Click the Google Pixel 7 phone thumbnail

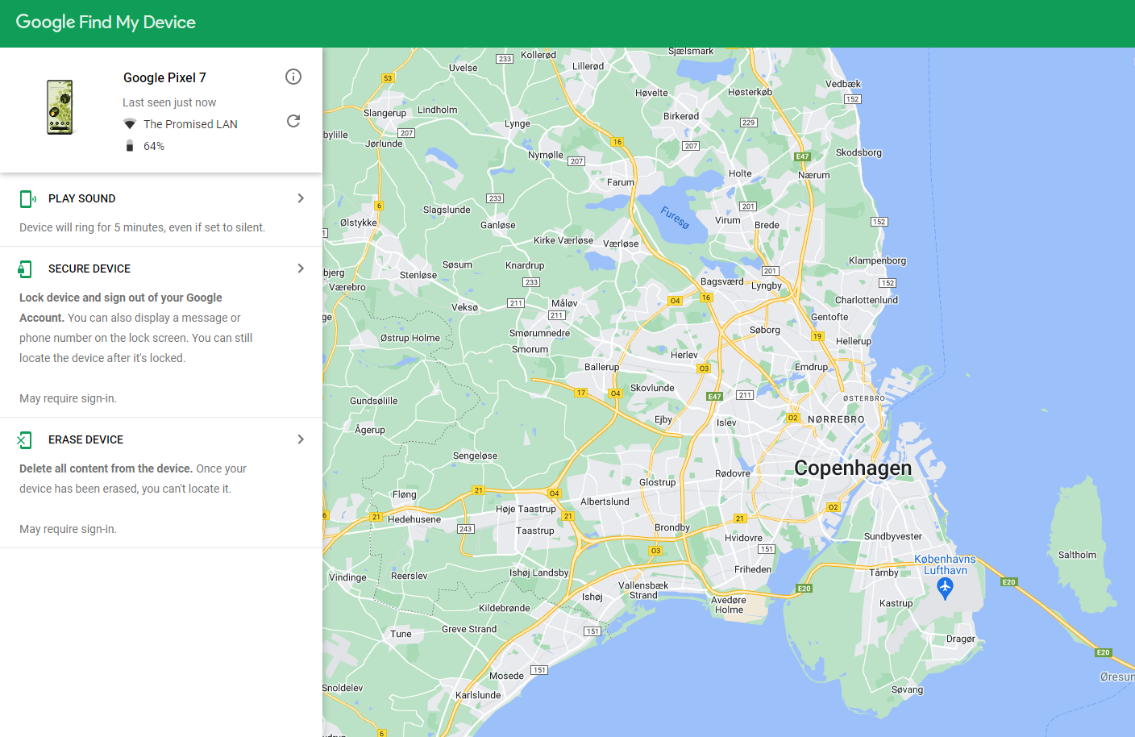tap(60, 107)
